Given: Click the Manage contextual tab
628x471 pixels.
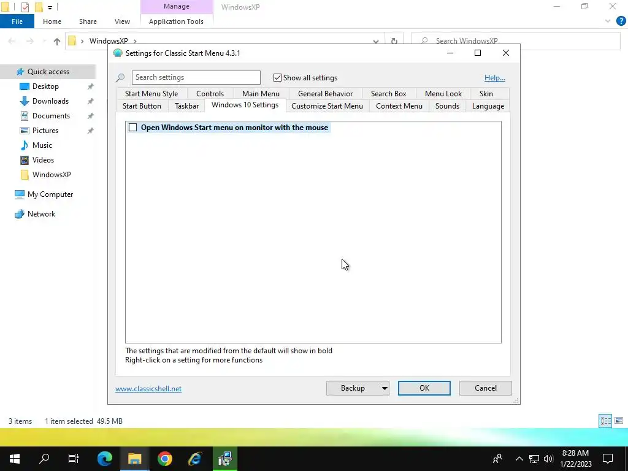Looking at the screenshot, I should 176,6.
